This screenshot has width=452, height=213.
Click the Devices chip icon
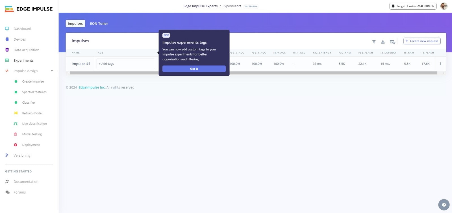[7, 39]
